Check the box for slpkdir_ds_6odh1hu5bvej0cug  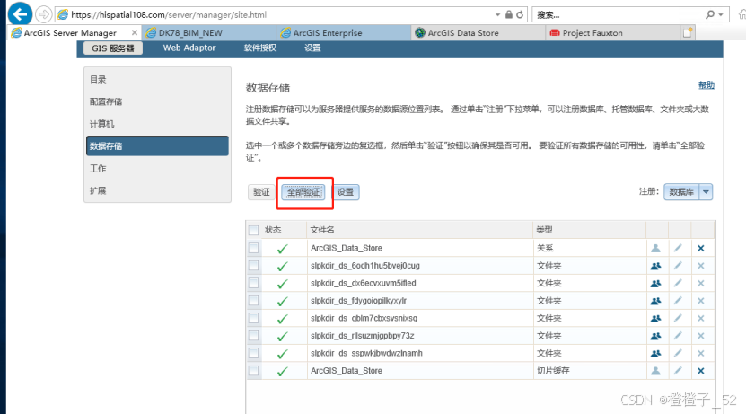253,266
